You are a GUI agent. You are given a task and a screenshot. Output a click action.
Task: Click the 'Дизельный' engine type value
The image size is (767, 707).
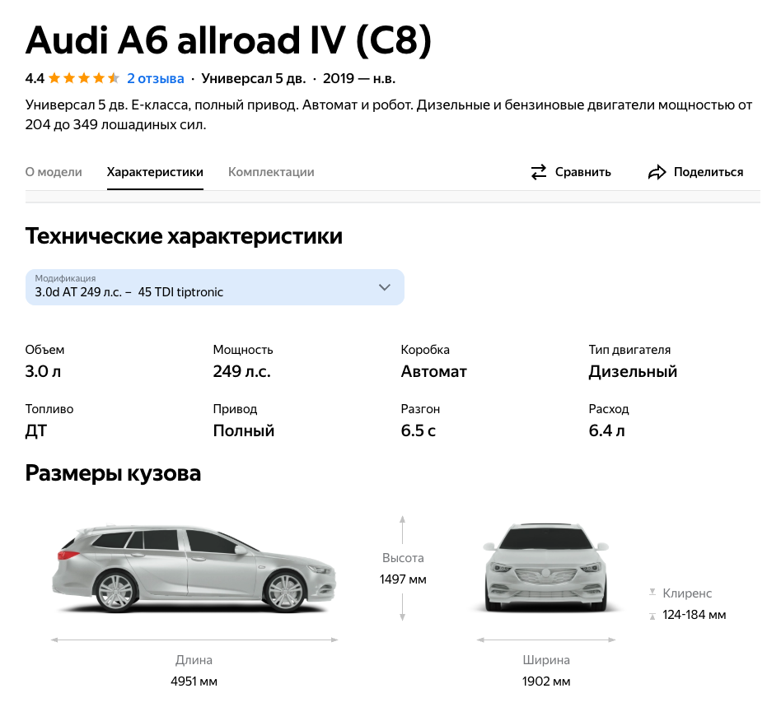633,371
